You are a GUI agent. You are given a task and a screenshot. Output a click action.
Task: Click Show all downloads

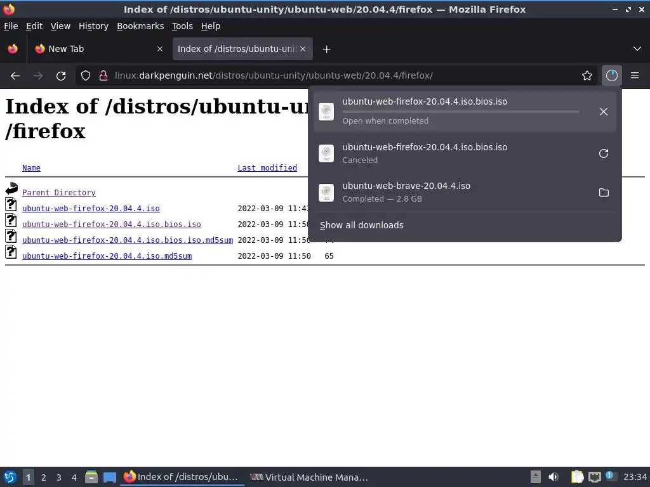point(361,225)
